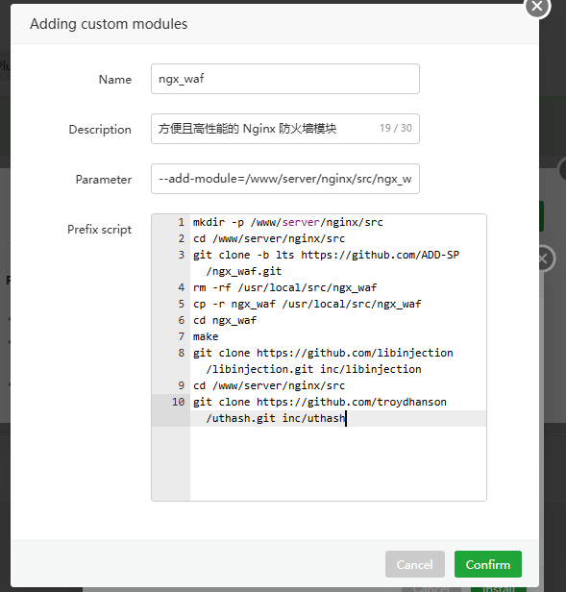Image resolution: width=566 pixels, height=592 pixels.
Task: Select line number 1 in gutter
Action: pyautogui.click(x=182, y=222)
